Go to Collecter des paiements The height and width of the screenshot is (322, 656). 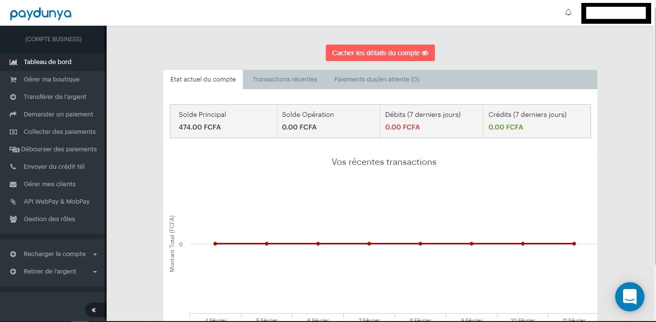pyautogui.click(x=60, y=132)
